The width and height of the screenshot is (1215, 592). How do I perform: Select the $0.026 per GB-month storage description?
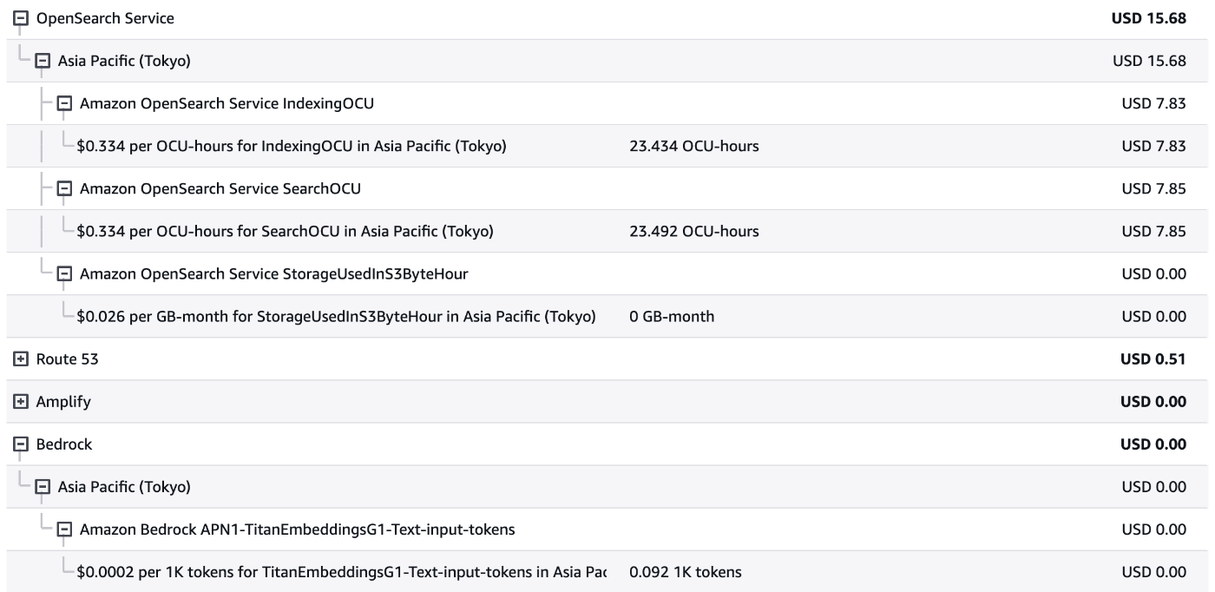336,316
